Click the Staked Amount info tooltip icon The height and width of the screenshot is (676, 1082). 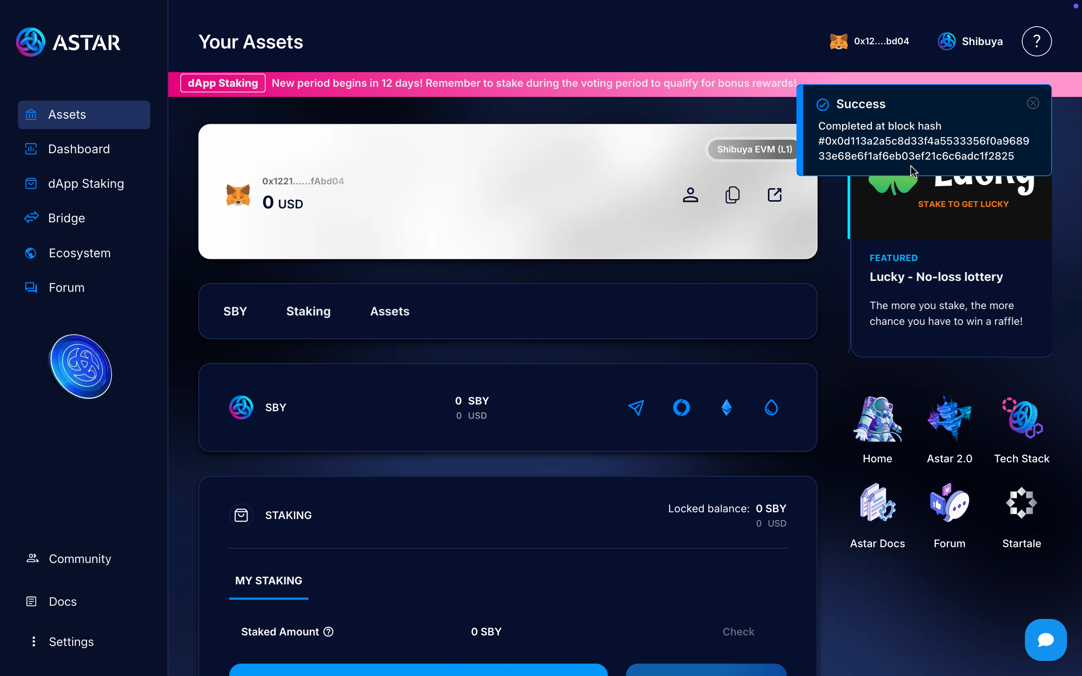click(329, 632)
